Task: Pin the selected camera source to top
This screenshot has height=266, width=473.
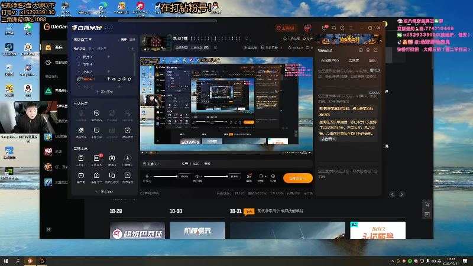Action: point(109,79)
